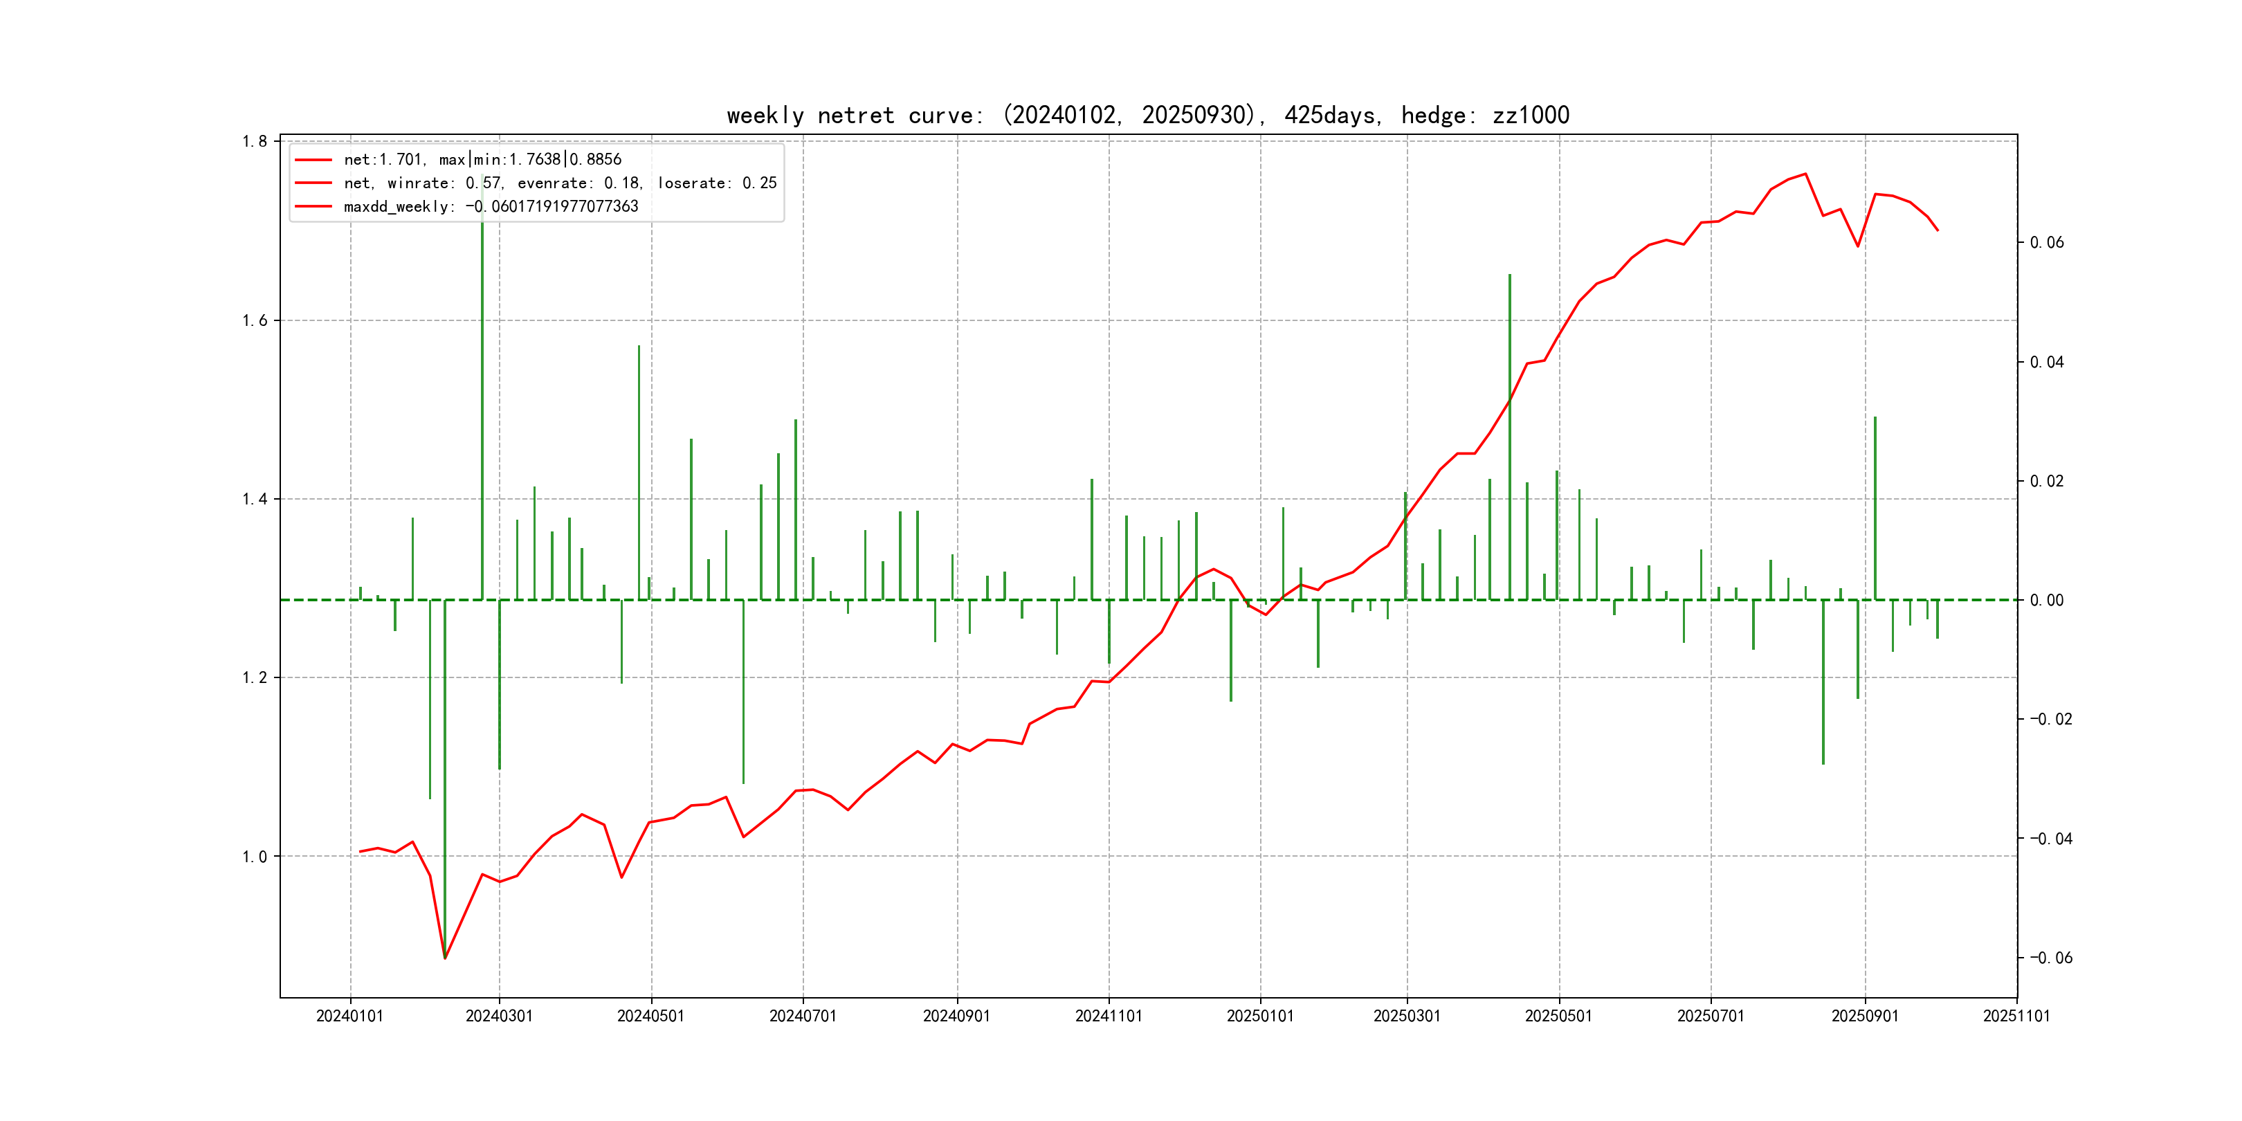
Task: Click the 20240501 x-axis date label
Action: [650, 1016]
